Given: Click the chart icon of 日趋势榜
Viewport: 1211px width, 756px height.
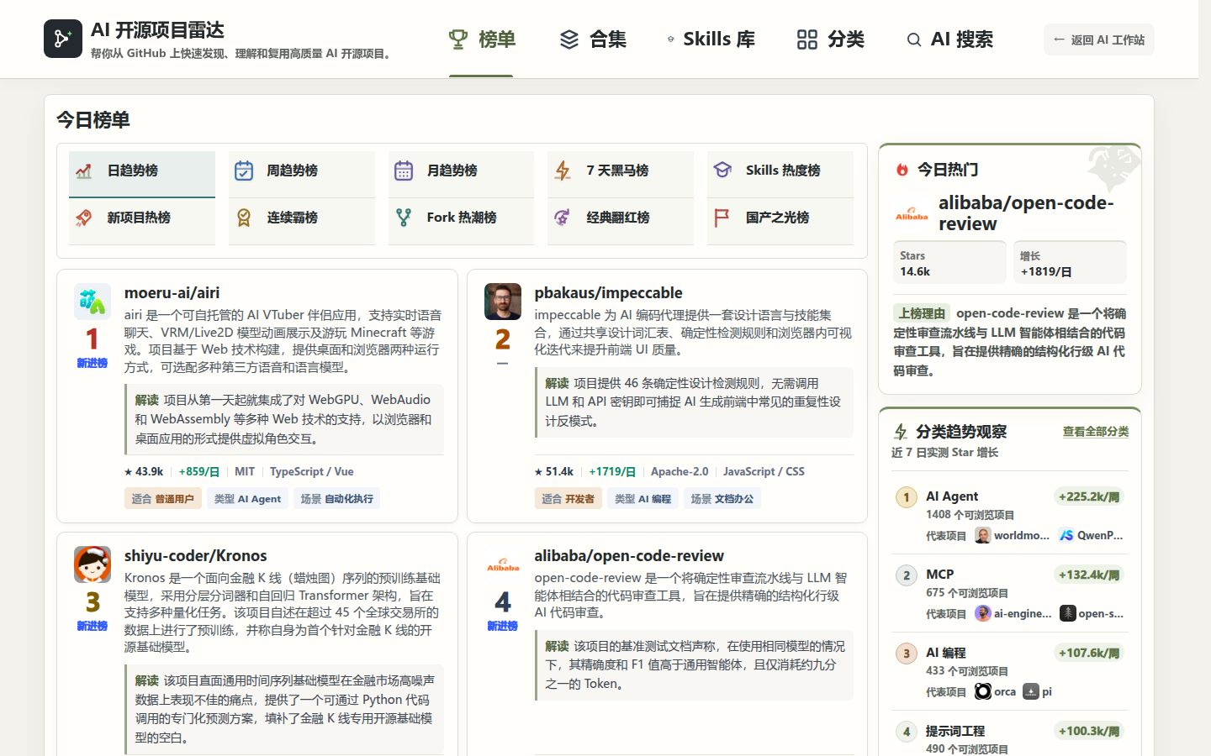Looking at the screenshot, I should pos(84,171).
